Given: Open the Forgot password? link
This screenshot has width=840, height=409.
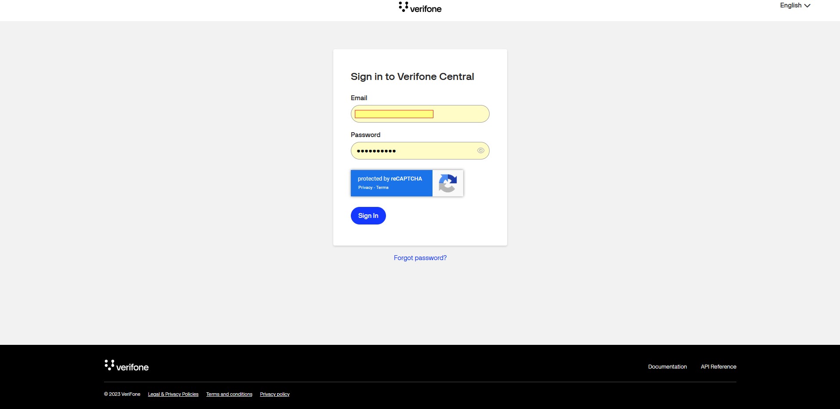Looking at the screenshot, I should 420,258.
